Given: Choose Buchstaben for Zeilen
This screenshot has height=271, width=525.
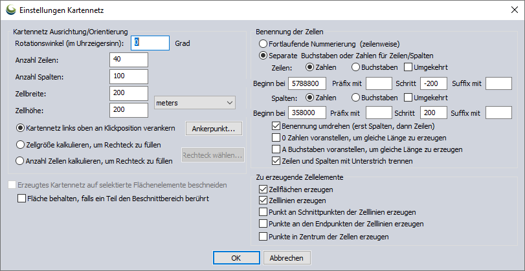Looking at the screenshot, I should (375, 67).
